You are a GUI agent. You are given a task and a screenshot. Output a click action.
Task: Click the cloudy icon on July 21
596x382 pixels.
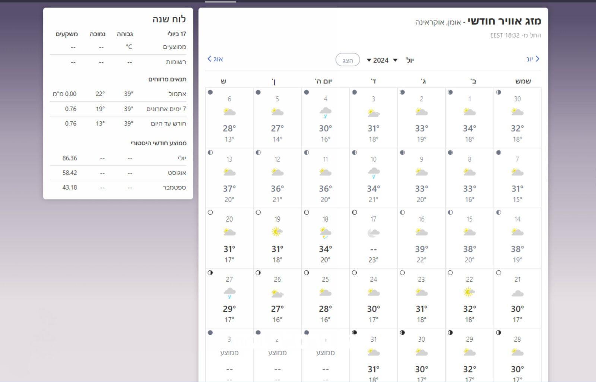point(517,293)
